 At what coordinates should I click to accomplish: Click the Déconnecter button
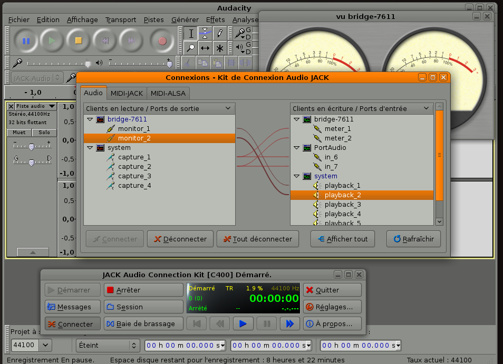180,239
